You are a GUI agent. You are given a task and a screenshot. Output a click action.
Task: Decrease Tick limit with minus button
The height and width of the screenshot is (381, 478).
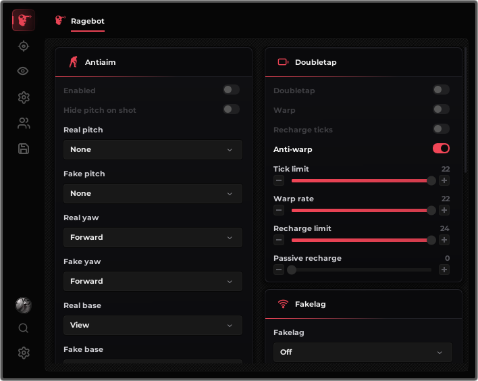tap(279, 180)
